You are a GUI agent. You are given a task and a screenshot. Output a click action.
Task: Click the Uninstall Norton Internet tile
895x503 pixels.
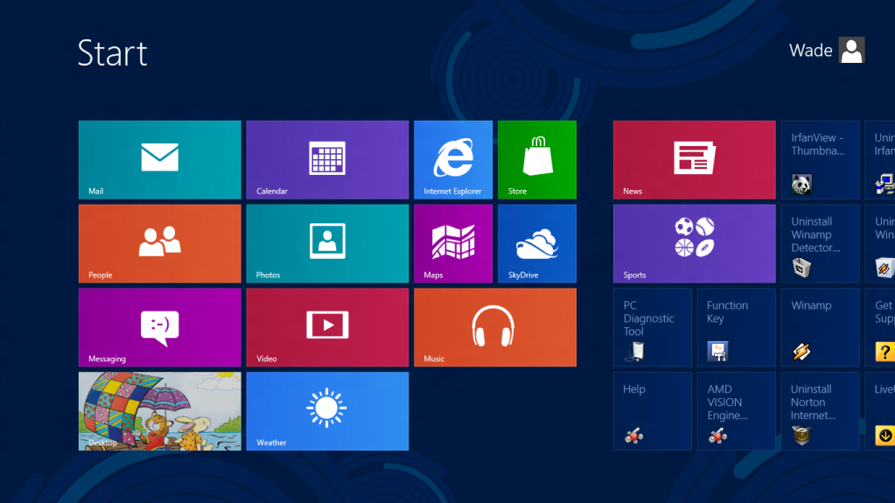[821, 411]
